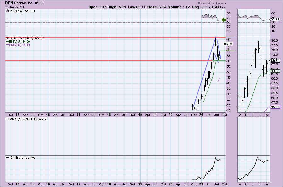The height and width of the screenshot is (187, 283).
Task: Click the DEN ticker symbol in the chart title
Action: [x=9, y=3]
